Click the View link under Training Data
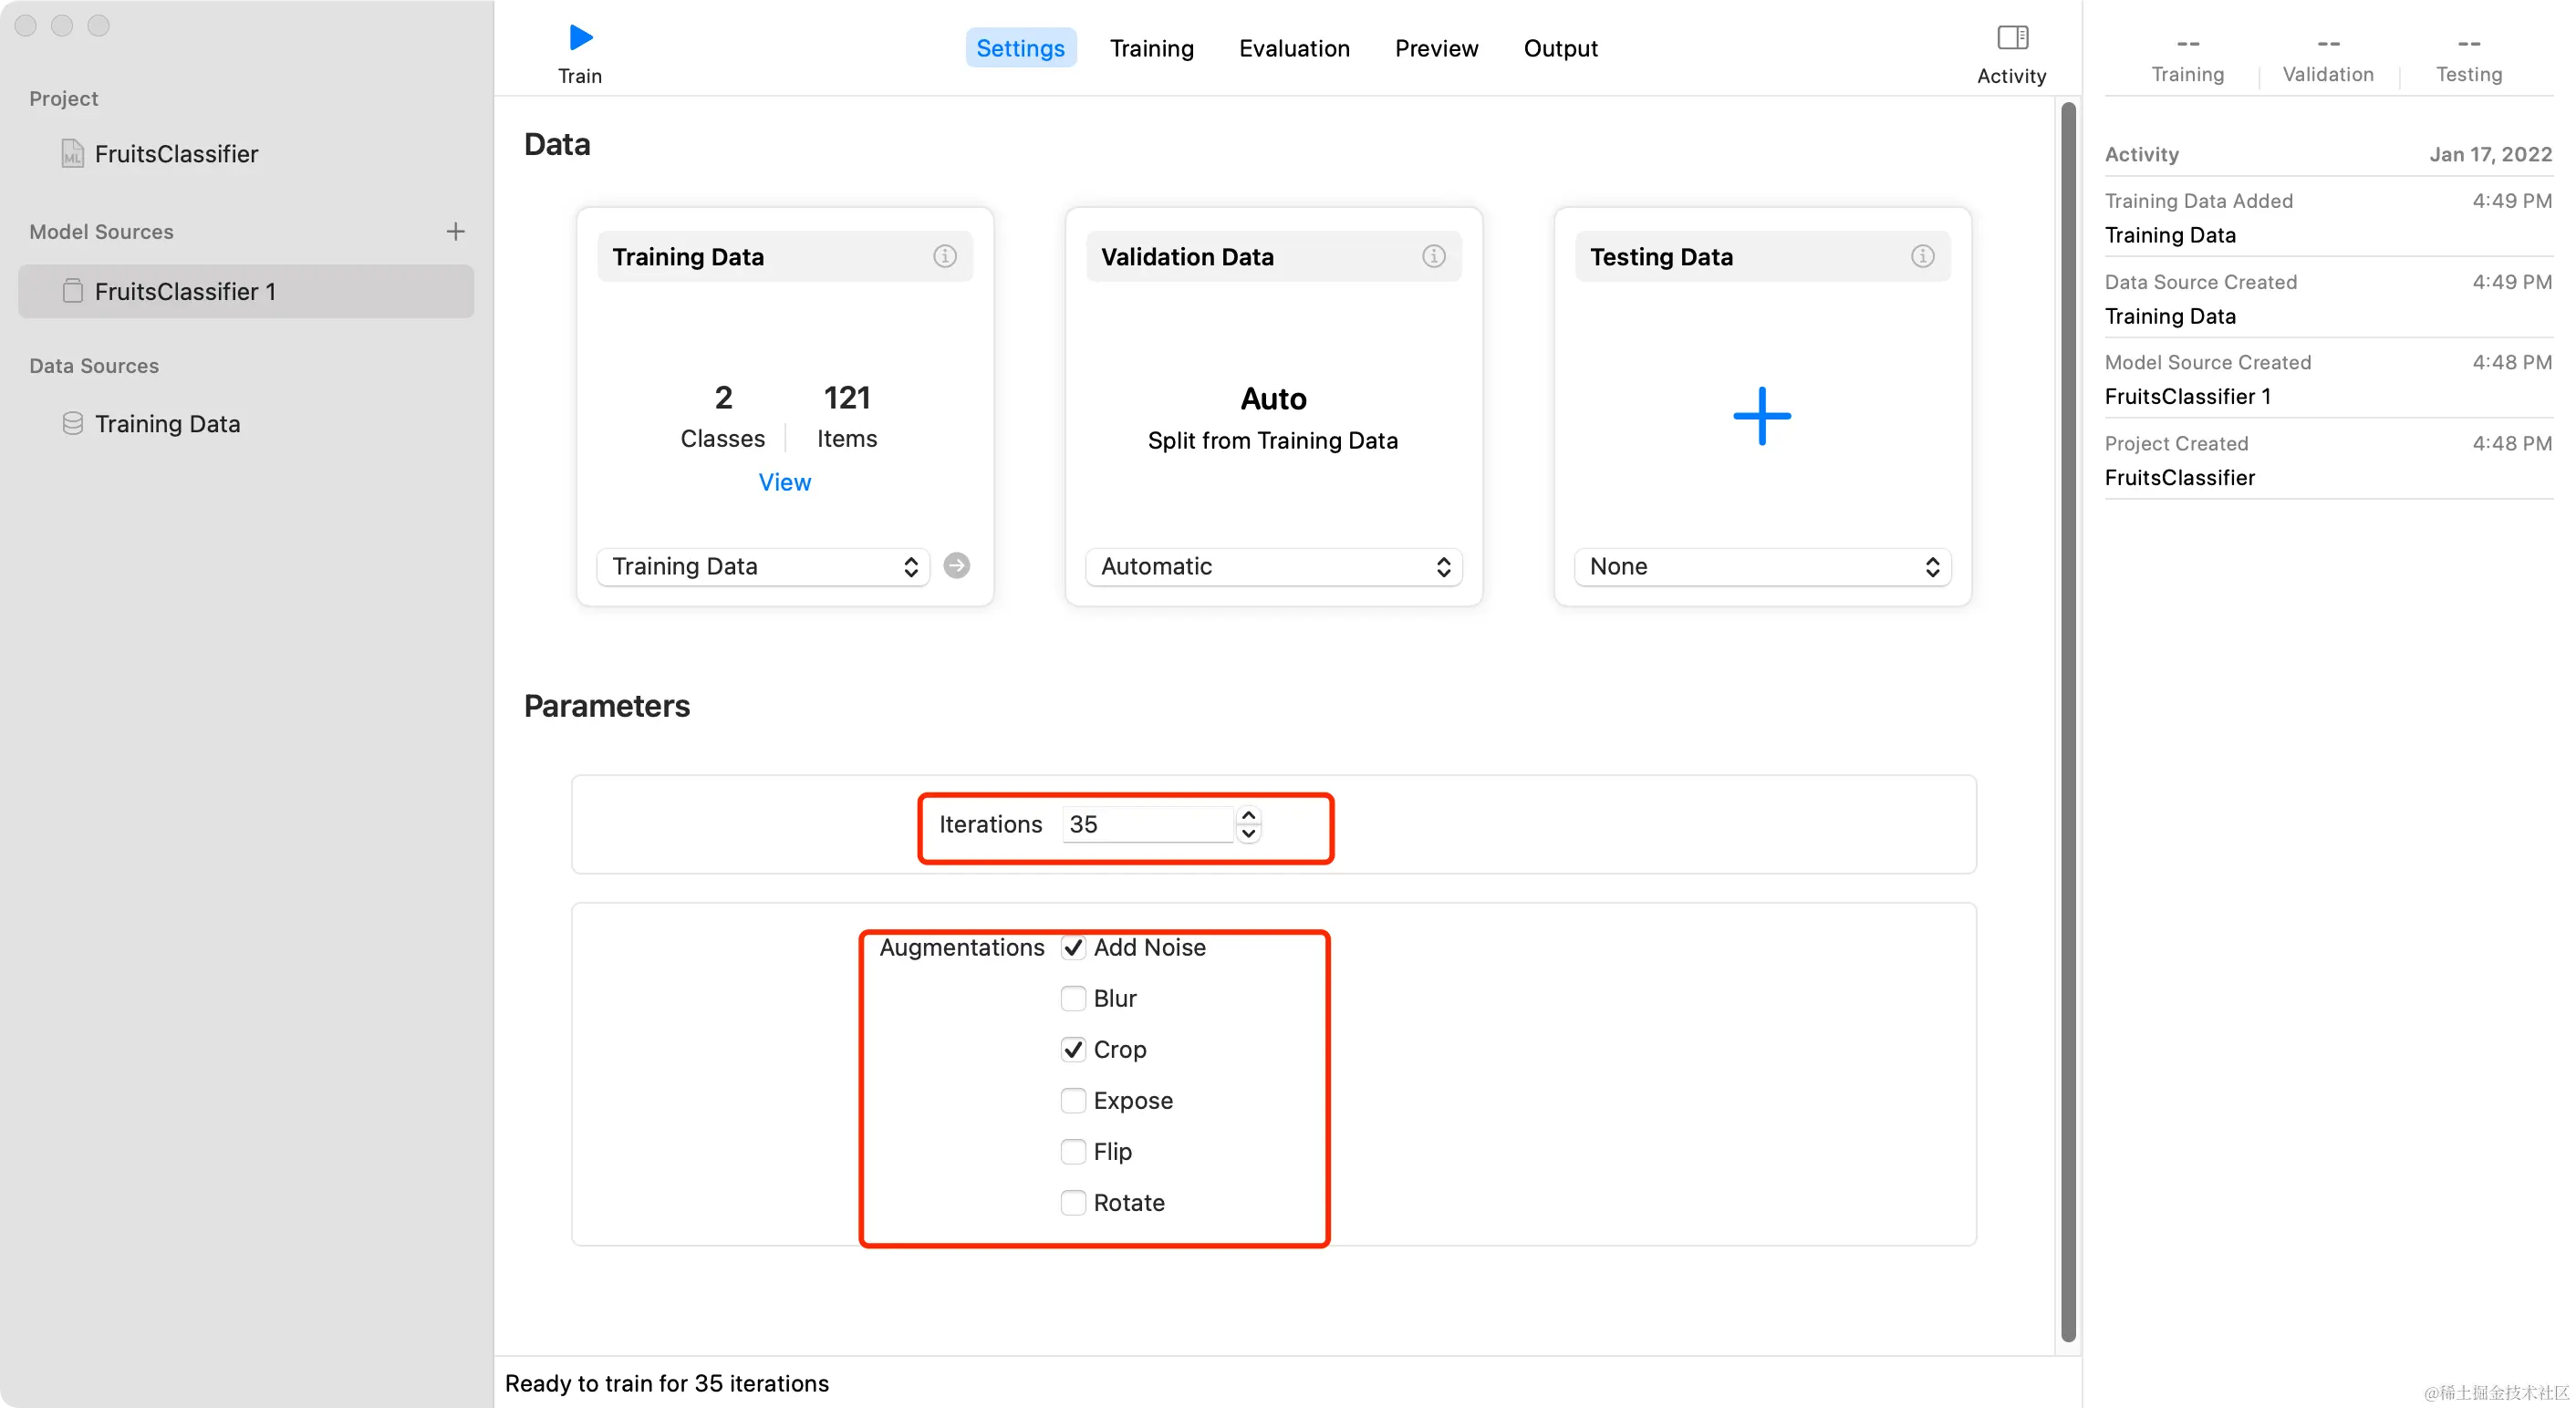The height and width of the screenshot is (1408, 2576). pyautogui.click(x=784, y=482)
